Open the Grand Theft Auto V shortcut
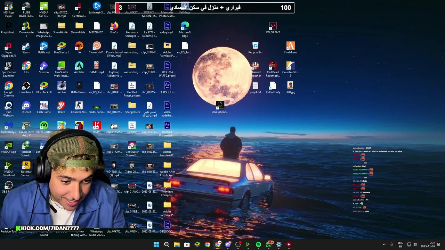 click(26, 129)
